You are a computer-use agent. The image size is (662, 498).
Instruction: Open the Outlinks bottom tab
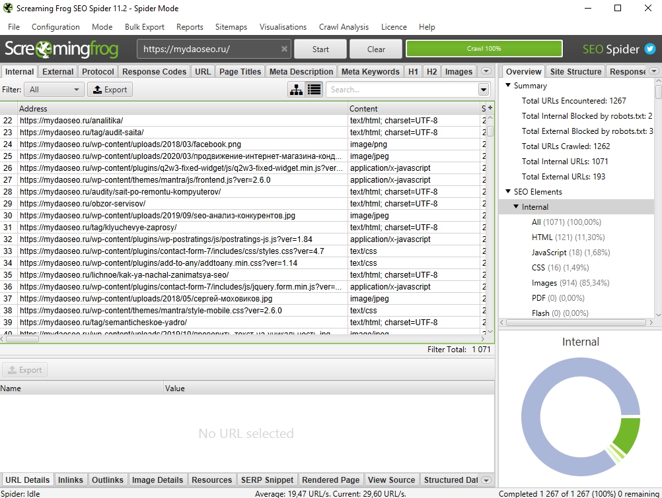(108, 480)
